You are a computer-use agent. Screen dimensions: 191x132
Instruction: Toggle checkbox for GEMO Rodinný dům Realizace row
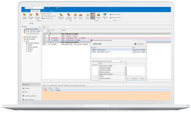(x=46, y=44)
